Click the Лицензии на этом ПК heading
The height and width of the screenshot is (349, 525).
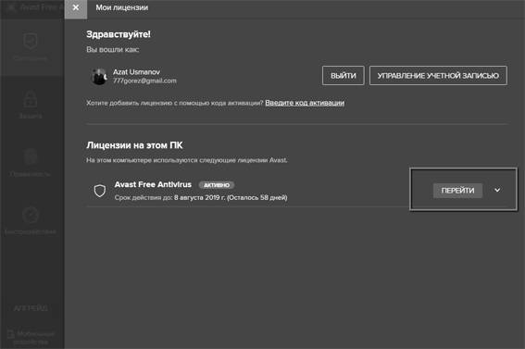[x=134, y=145]
